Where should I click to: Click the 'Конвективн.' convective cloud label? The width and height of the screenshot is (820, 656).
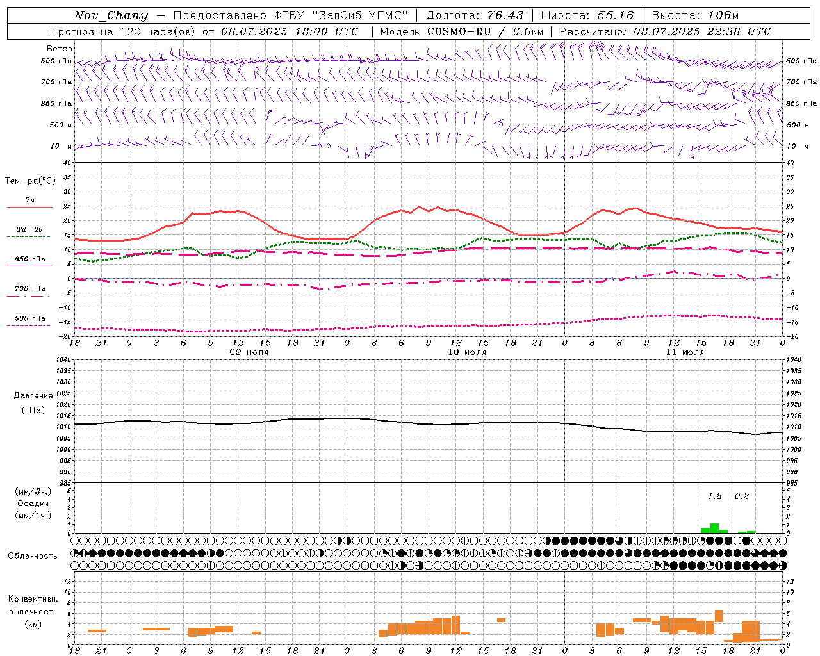point(33,599)
